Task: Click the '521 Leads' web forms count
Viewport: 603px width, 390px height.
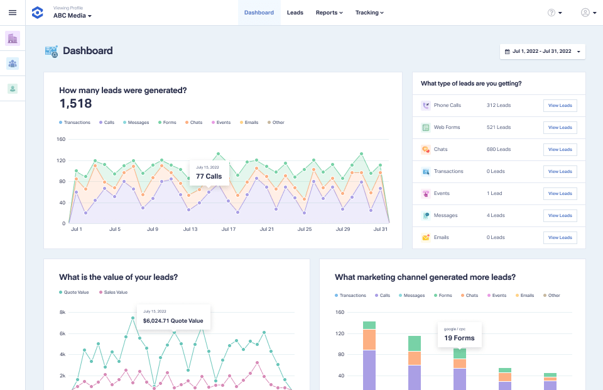Action: pos(499,128)
